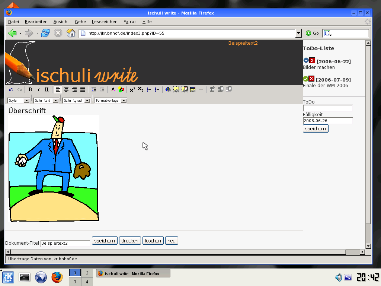Open the Style dropdown
Image resolution: width=381 pixels, height=286 pixels.
click(x=19, y=101)
